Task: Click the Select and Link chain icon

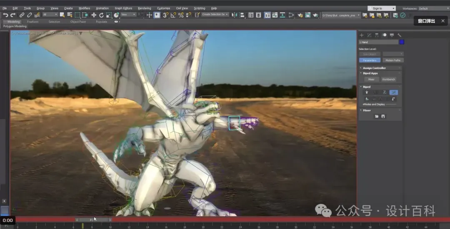Action: 22,15
